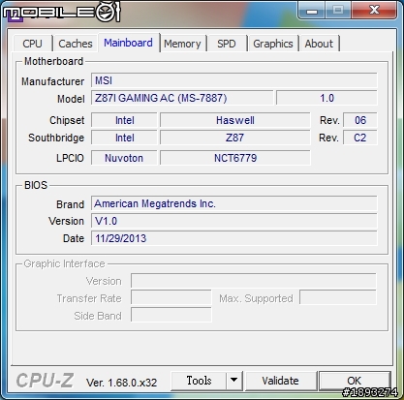Click the Haswell chipset field
Viewport: 404px width, 400px height.
coord(235,120)
